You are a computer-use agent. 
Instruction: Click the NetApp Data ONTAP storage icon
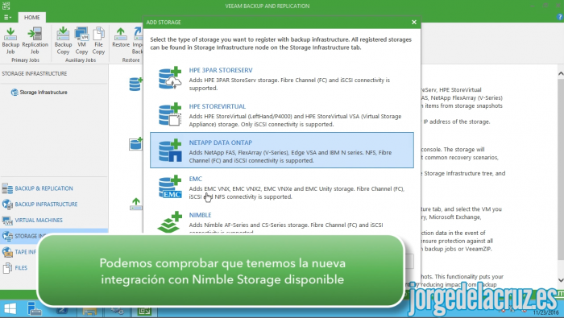tap(170, 151)
